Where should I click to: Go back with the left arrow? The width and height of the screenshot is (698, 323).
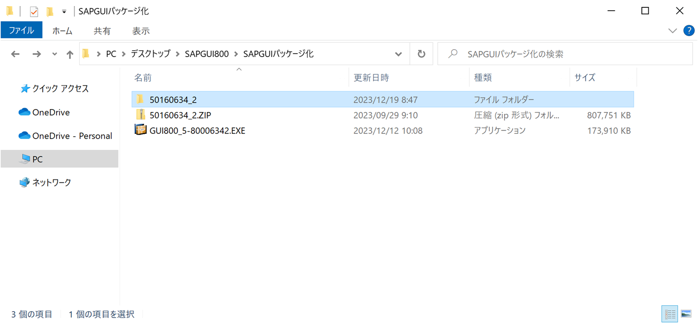tap(15, 54)
